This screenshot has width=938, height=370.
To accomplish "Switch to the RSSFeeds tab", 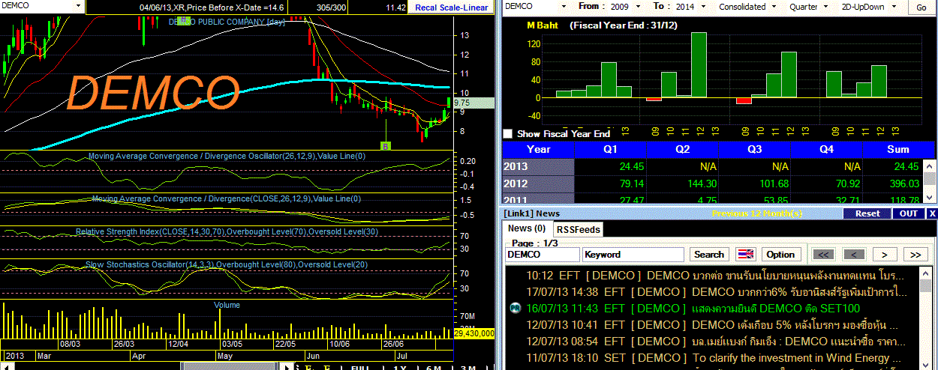I will [x=578, y=229].
